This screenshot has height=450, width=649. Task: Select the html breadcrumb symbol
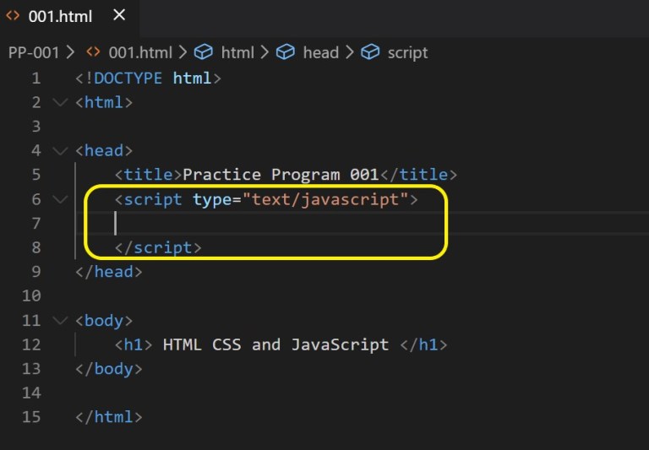[237, 52]
